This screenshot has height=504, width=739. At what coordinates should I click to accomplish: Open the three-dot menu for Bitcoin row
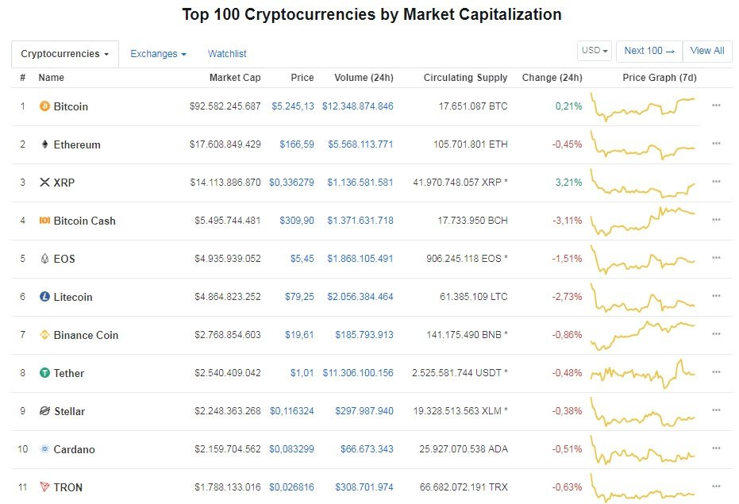click(x=716, y=106)
